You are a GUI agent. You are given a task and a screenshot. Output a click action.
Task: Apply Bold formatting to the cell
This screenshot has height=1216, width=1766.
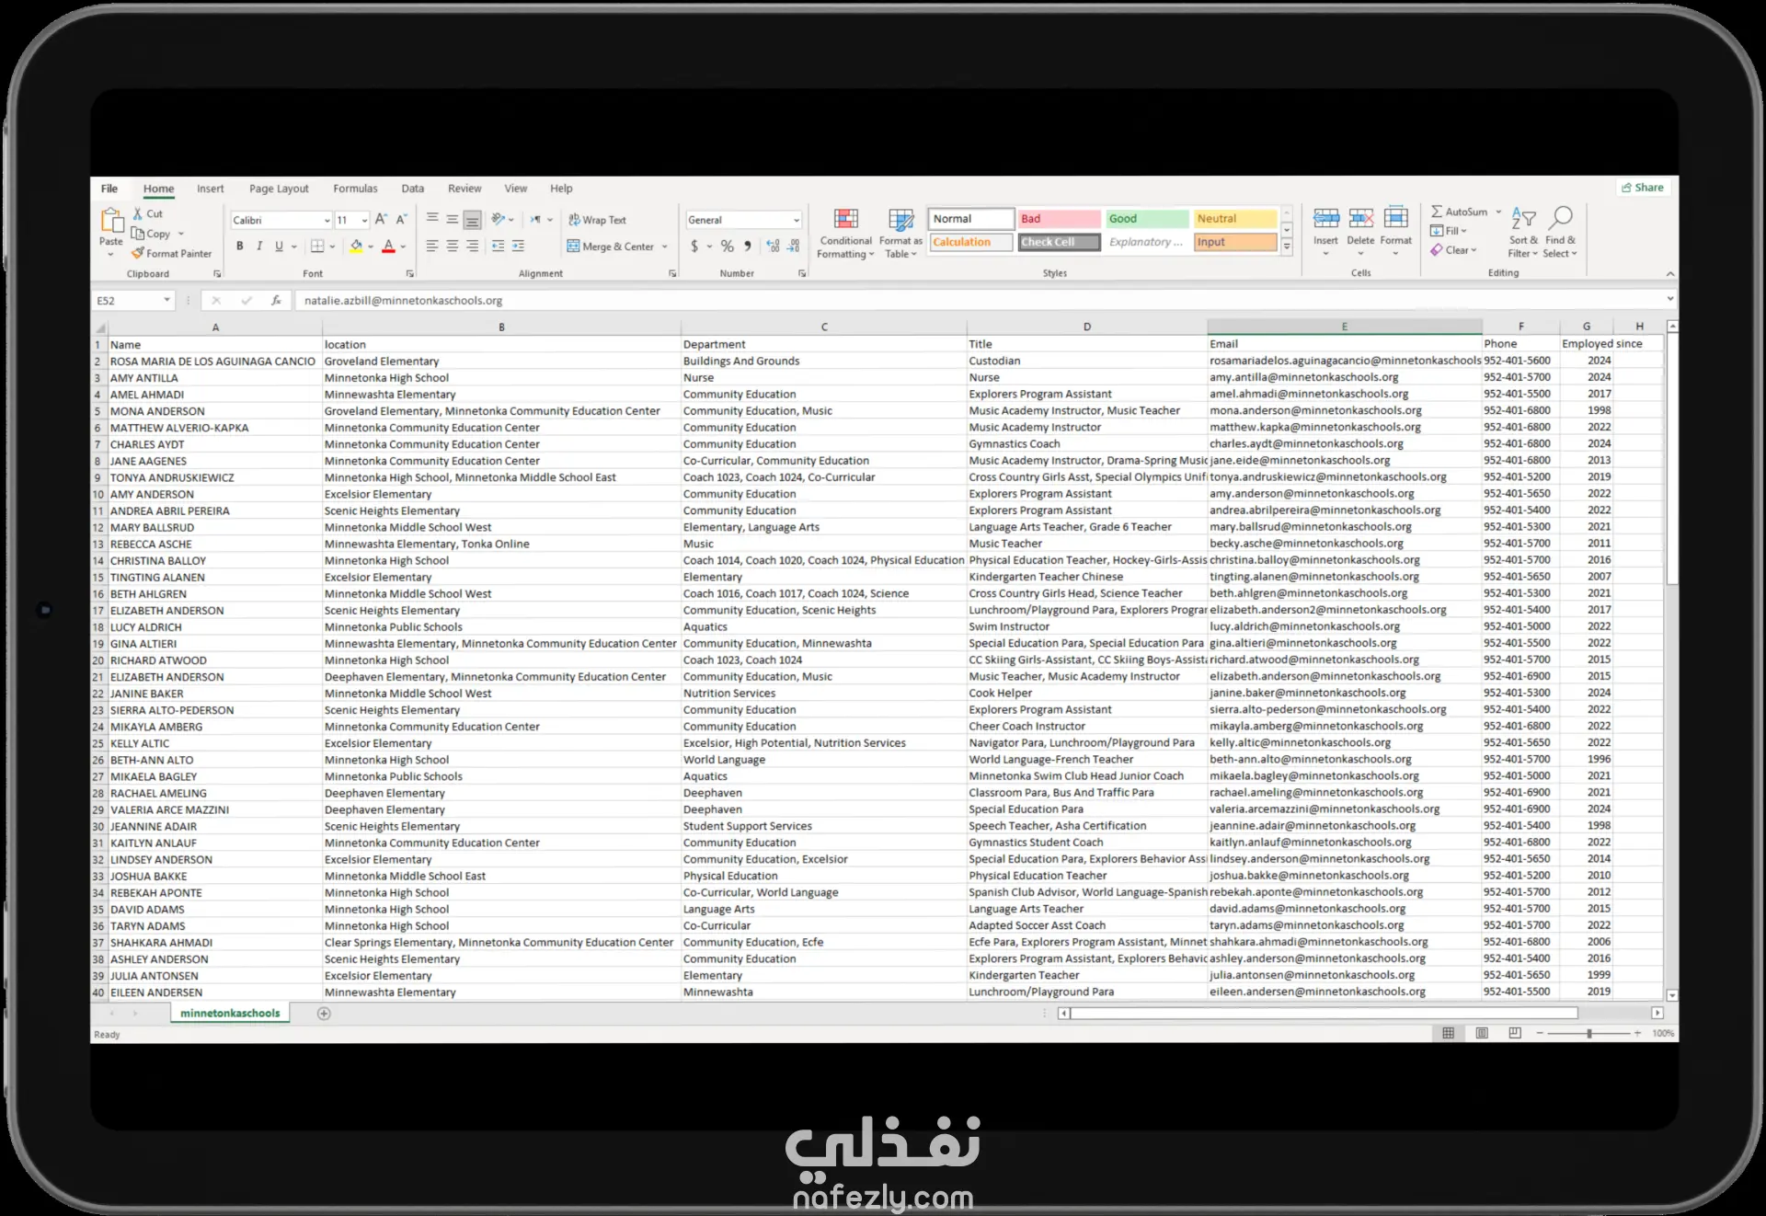tap(240, 247)
